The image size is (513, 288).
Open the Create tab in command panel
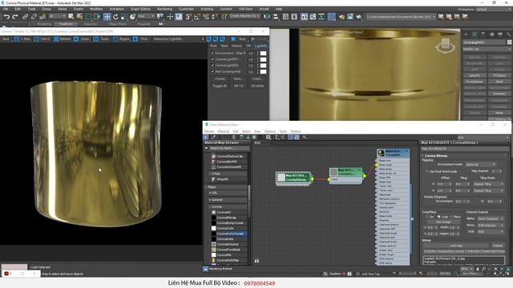point(466,34)
